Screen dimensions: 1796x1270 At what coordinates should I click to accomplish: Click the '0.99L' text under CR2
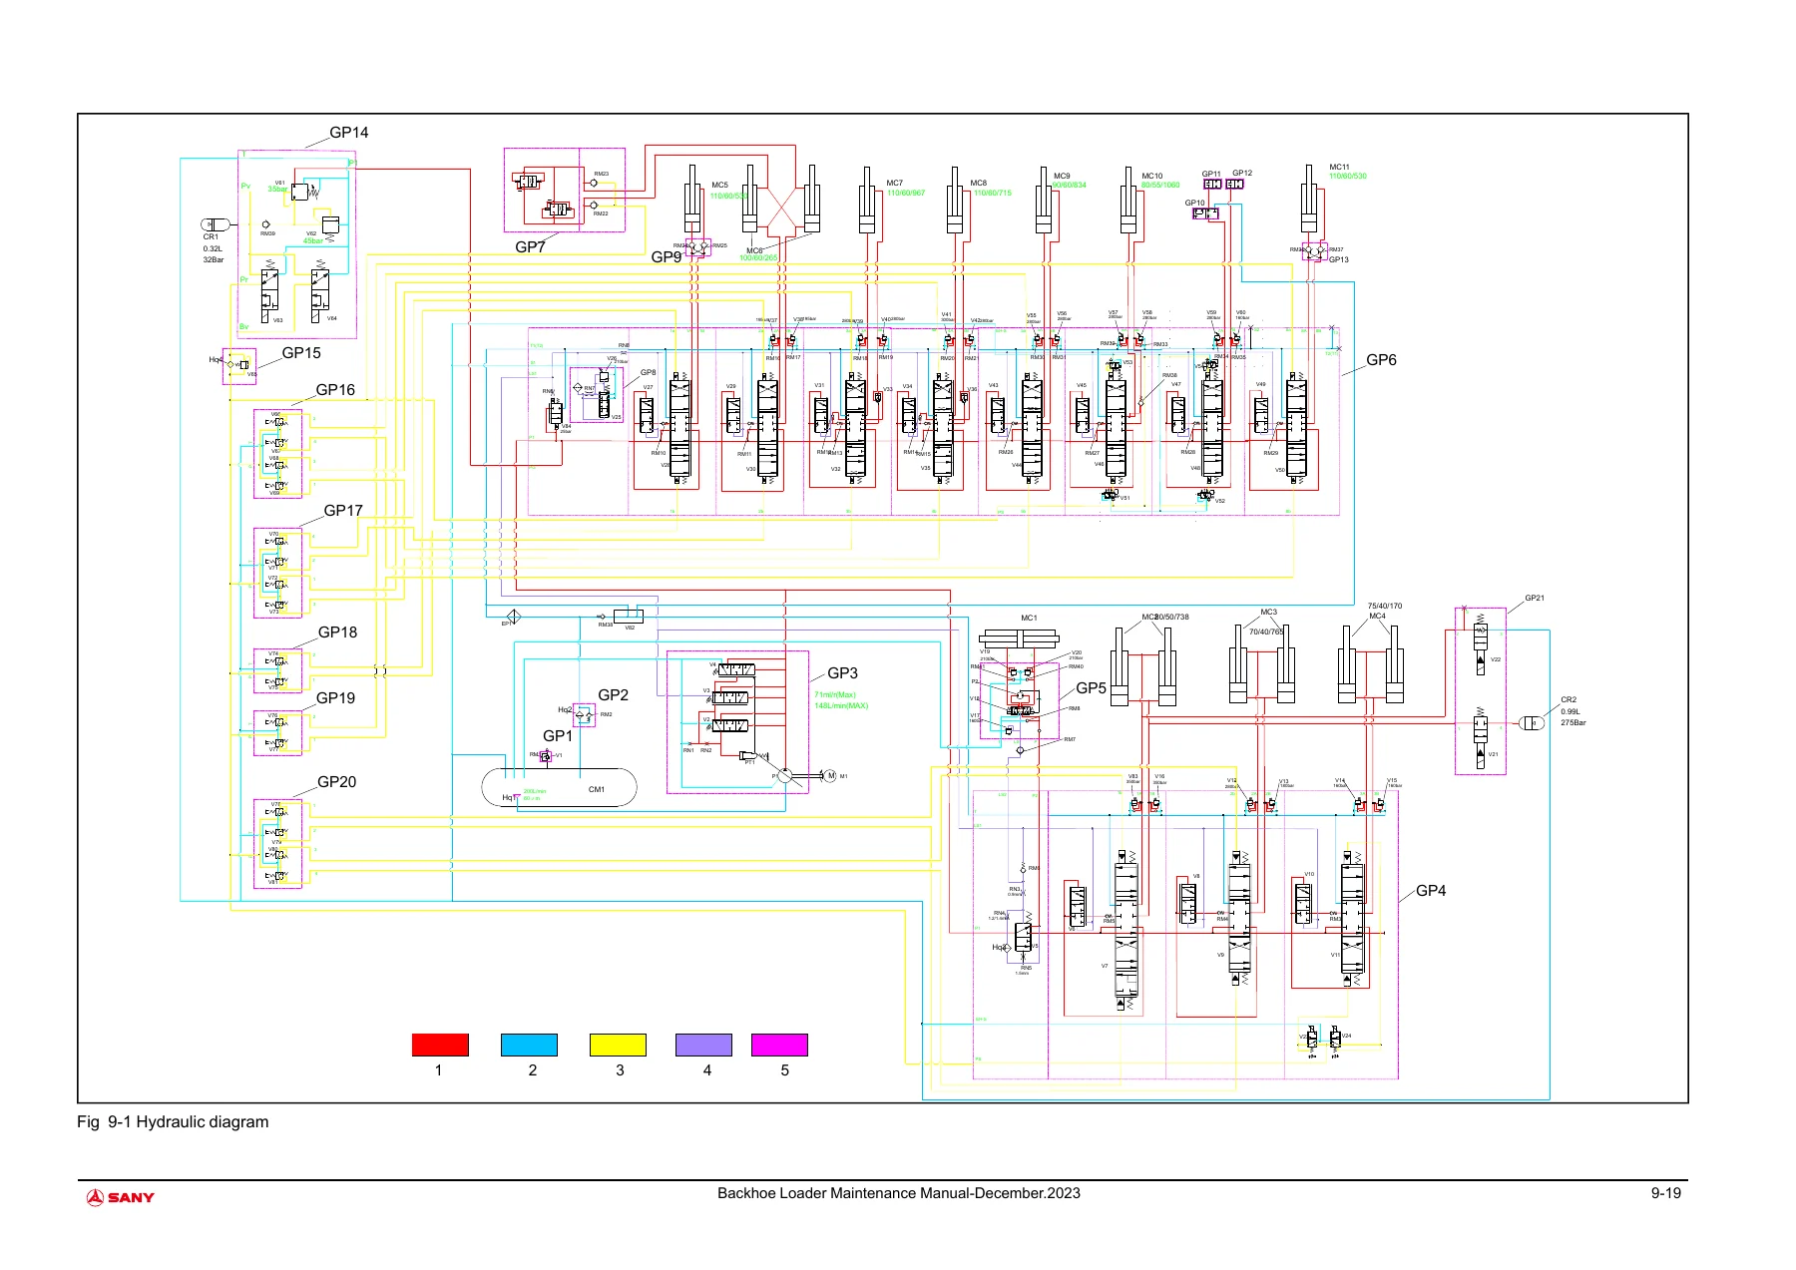tap(1571, 711)
